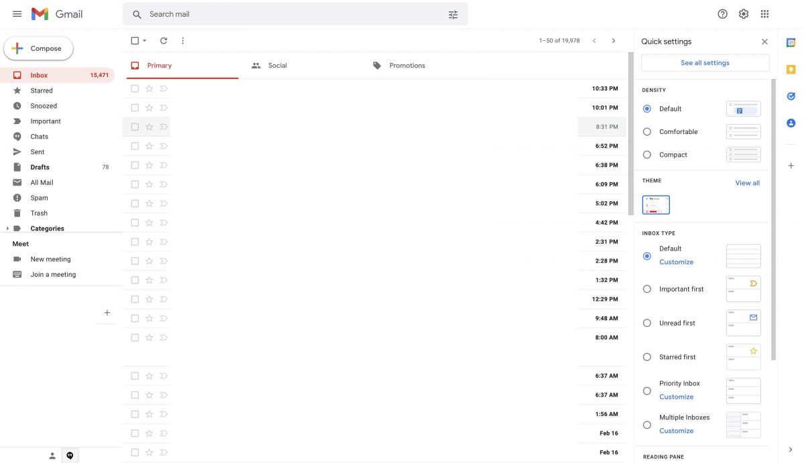The image size is (804, 463).
Task: Open the more actions three-dot menu
Action: [182, 40]
